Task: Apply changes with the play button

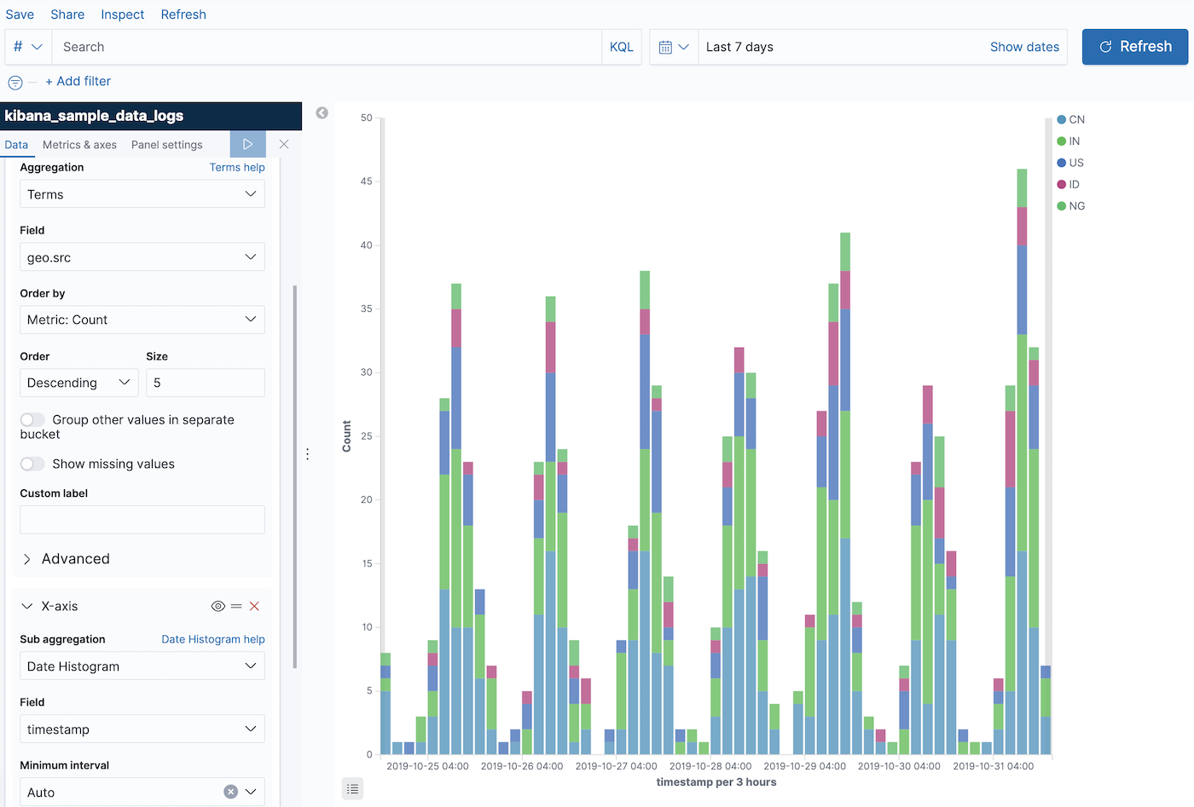Action: pos(247,143)
